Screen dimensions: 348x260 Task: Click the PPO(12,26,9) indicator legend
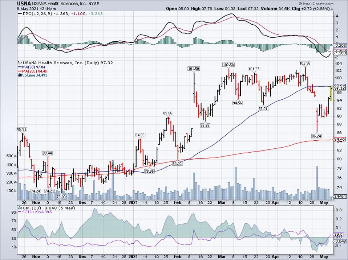[37, 14]
